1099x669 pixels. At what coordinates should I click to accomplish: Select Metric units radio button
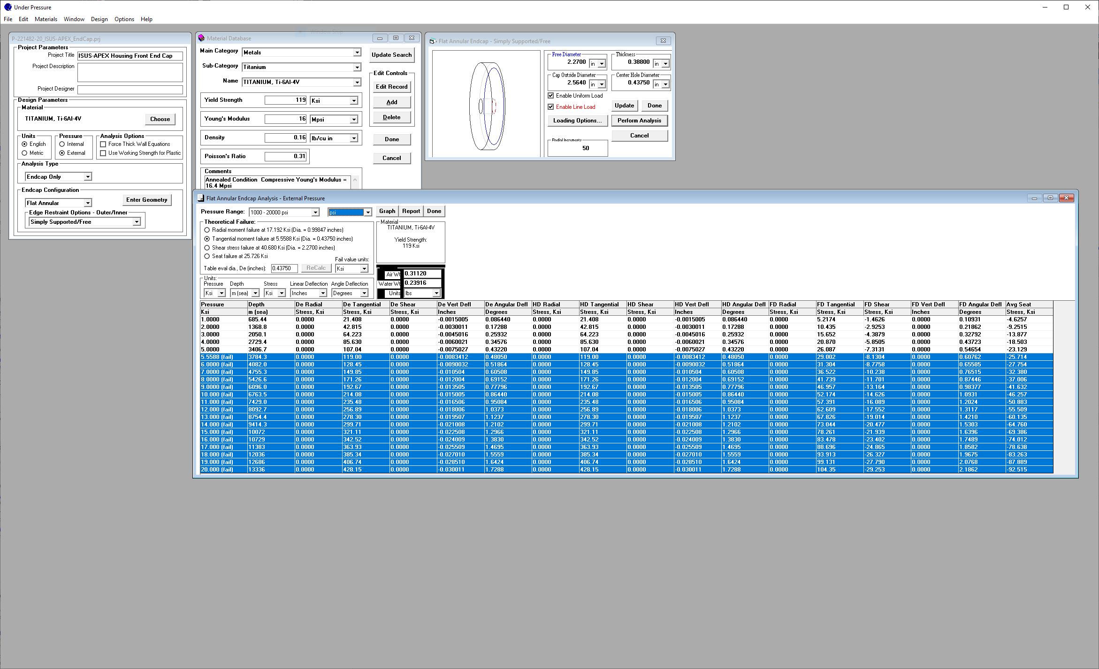24,153
